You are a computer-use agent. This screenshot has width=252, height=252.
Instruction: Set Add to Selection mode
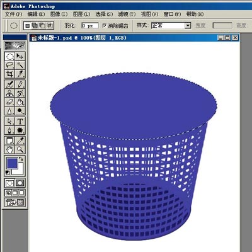35,26
